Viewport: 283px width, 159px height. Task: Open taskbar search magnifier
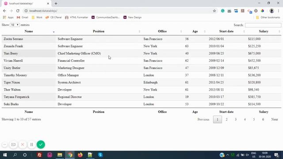(15, 155)
